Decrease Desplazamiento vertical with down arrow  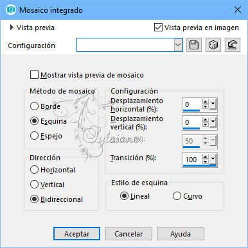point(205,125)
